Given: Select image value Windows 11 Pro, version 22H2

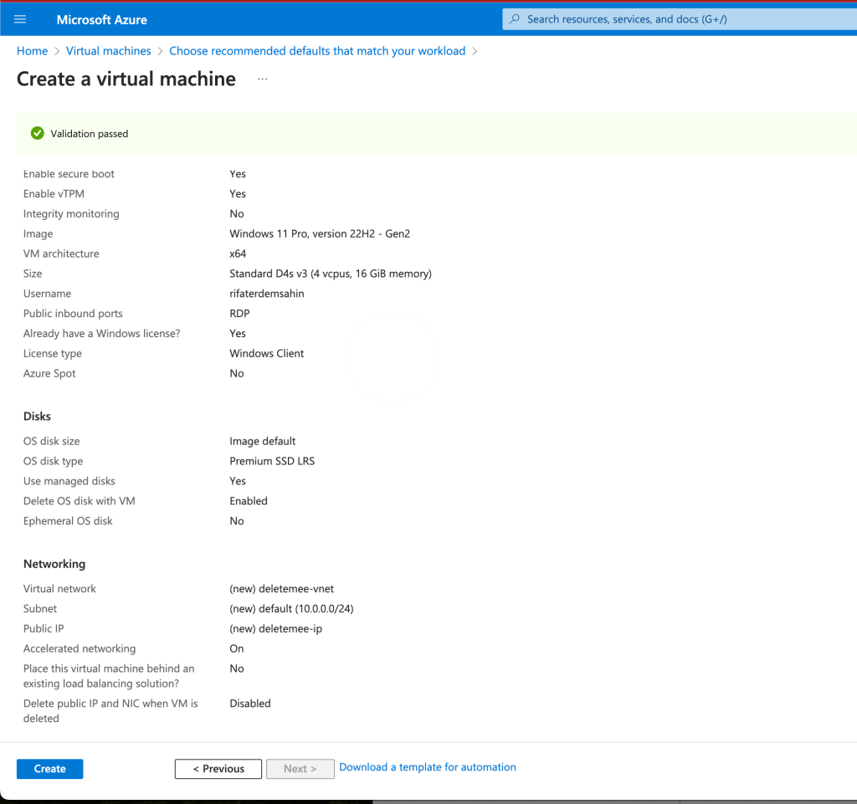Looking at the screenshot, I should tap(320, 233).
